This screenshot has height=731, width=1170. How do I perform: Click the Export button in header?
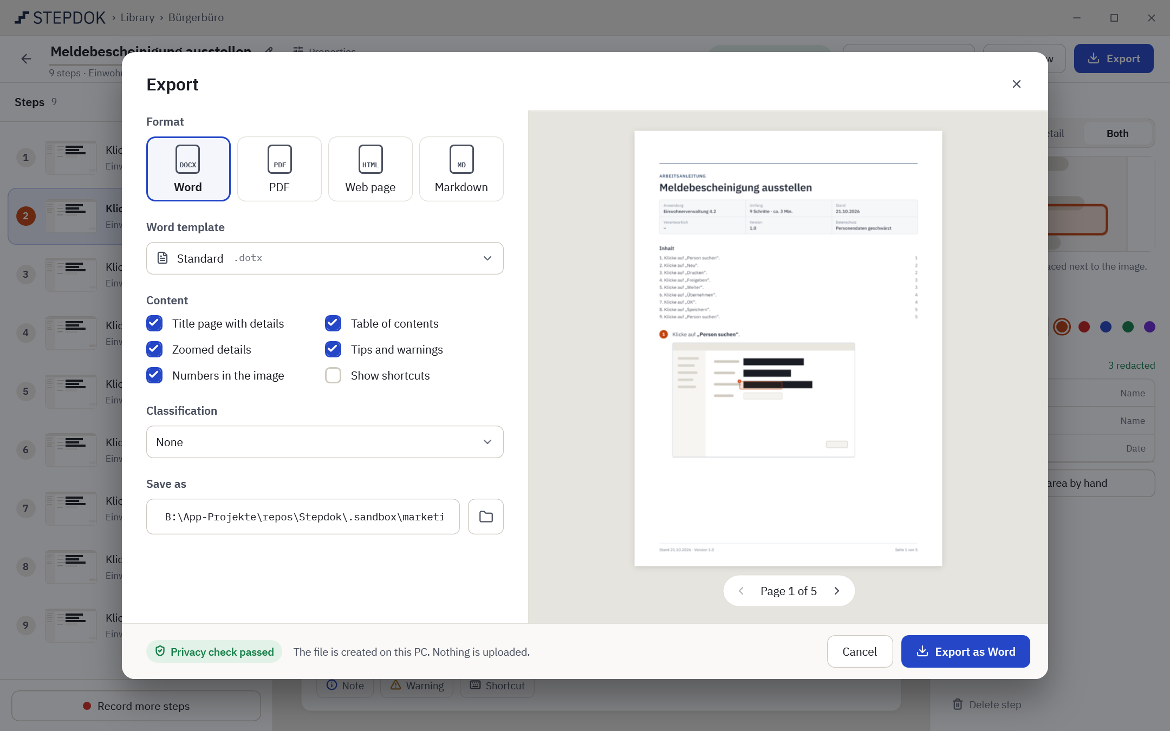coord(1113,58)
